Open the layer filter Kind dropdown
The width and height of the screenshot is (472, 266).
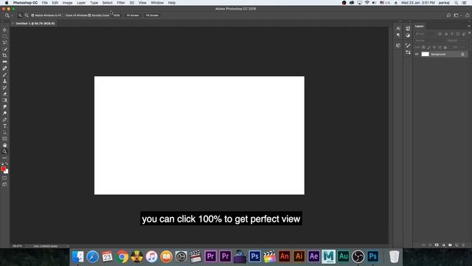(426, 34)
